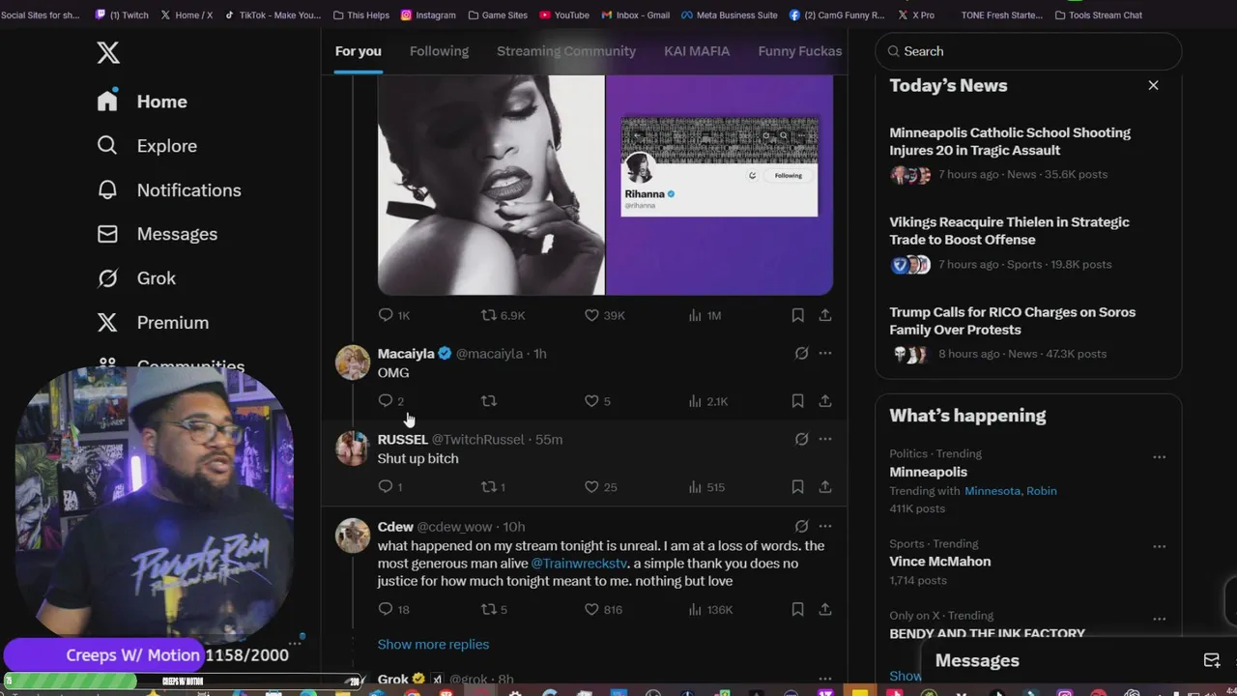Reply to the Rihanna image post

(394, 315)
